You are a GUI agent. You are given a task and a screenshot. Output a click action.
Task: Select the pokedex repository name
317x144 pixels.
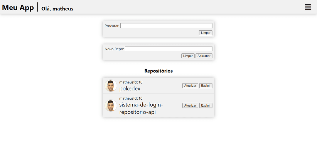[x=130, y=89]
